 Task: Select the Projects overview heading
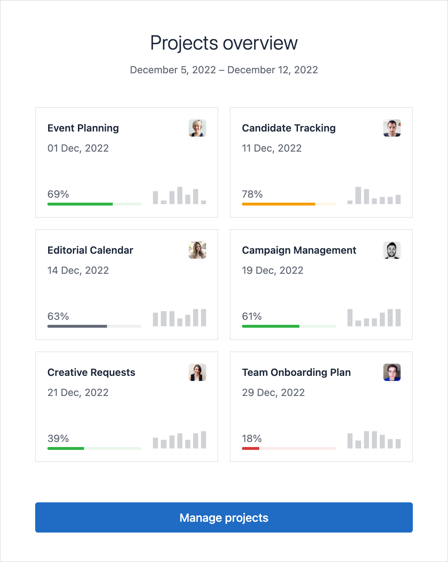coord(224,42)
